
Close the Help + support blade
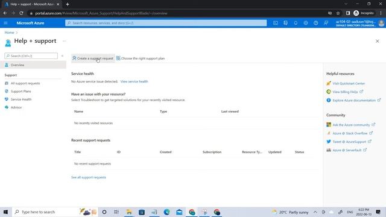(x=378, y=41)
